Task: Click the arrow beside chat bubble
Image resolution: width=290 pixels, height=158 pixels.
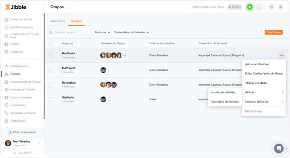Action: (287, 148)
